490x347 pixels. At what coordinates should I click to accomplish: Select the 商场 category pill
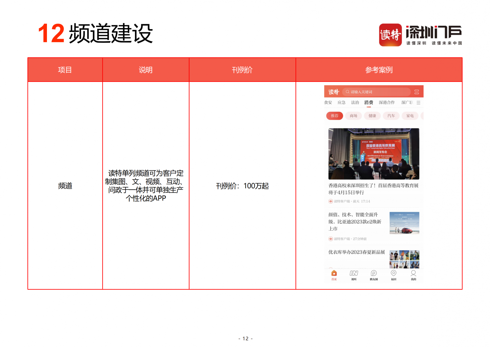pyautogui.click(x=353, y=116)
